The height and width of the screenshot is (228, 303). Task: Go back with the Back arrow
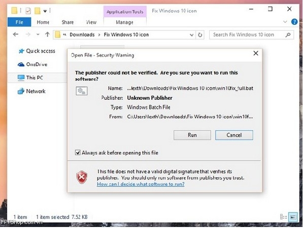[16, 34]
